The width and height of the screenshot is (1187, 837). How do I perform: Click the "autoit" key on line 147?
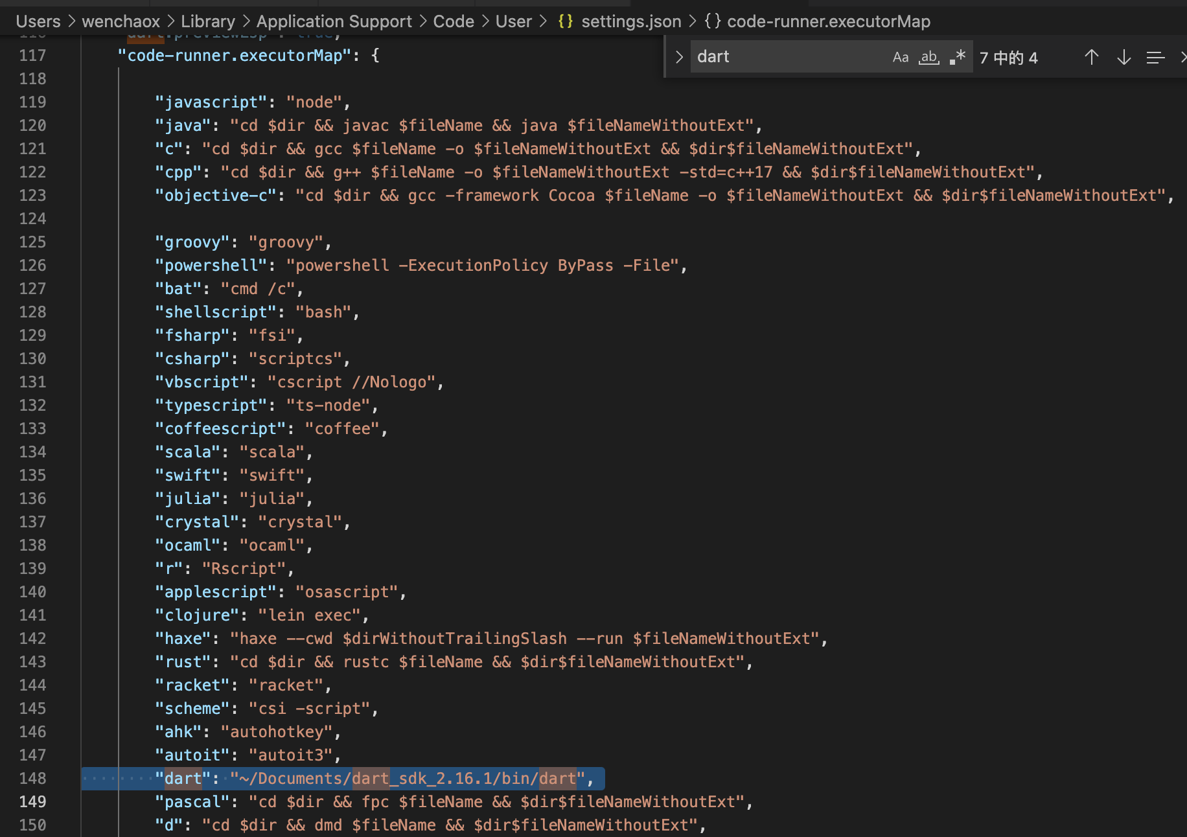pyautogui.click(x=192, y=755)
